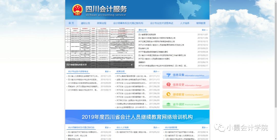277x140 pixels.
Task: Select 继续教育 in the top navigation bar
Action: click(x=201, y=23)
